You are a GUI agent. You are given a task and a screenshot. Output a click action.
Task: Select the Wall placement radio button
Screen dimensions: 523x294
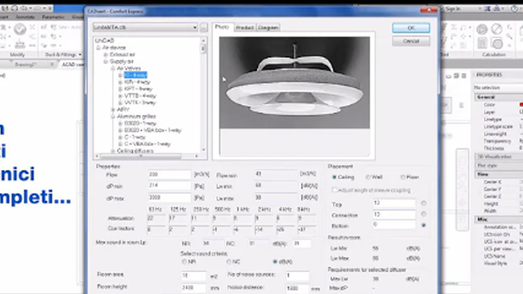[368, 177]
